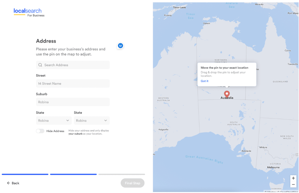
Task: Enable the Hide Address toggle
Action: point(40,131)
